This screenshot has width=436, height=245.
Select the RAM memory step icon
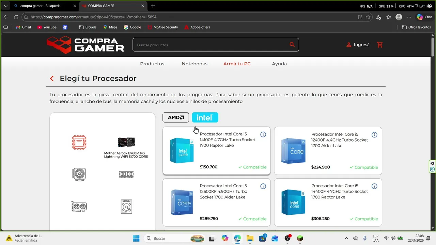[126, 174]
